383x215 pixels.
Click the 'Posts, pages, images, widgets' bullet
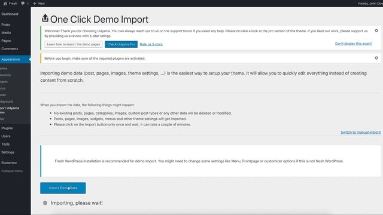tap(120, 119)
